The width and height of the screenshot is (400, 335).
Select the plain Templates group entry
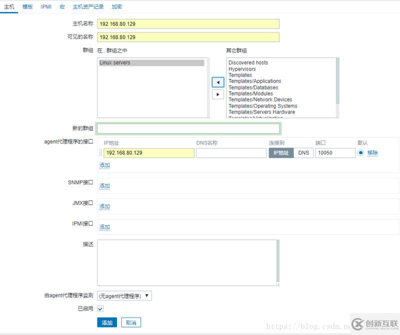point(240,75)
